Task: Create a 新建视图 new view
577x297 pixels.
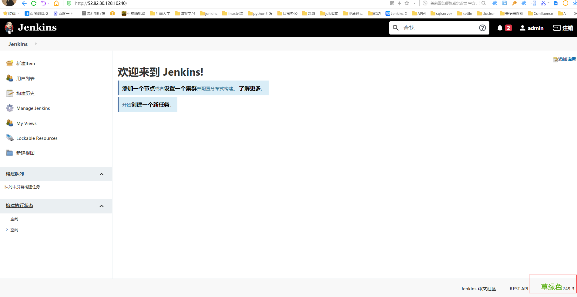Action: (25, 153)
